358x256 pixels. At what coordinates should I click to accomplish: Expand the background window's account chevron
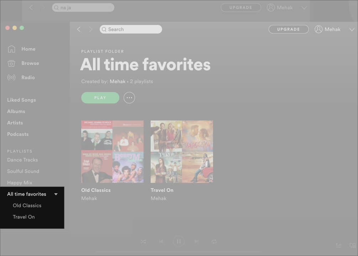(x=304, y=8)
